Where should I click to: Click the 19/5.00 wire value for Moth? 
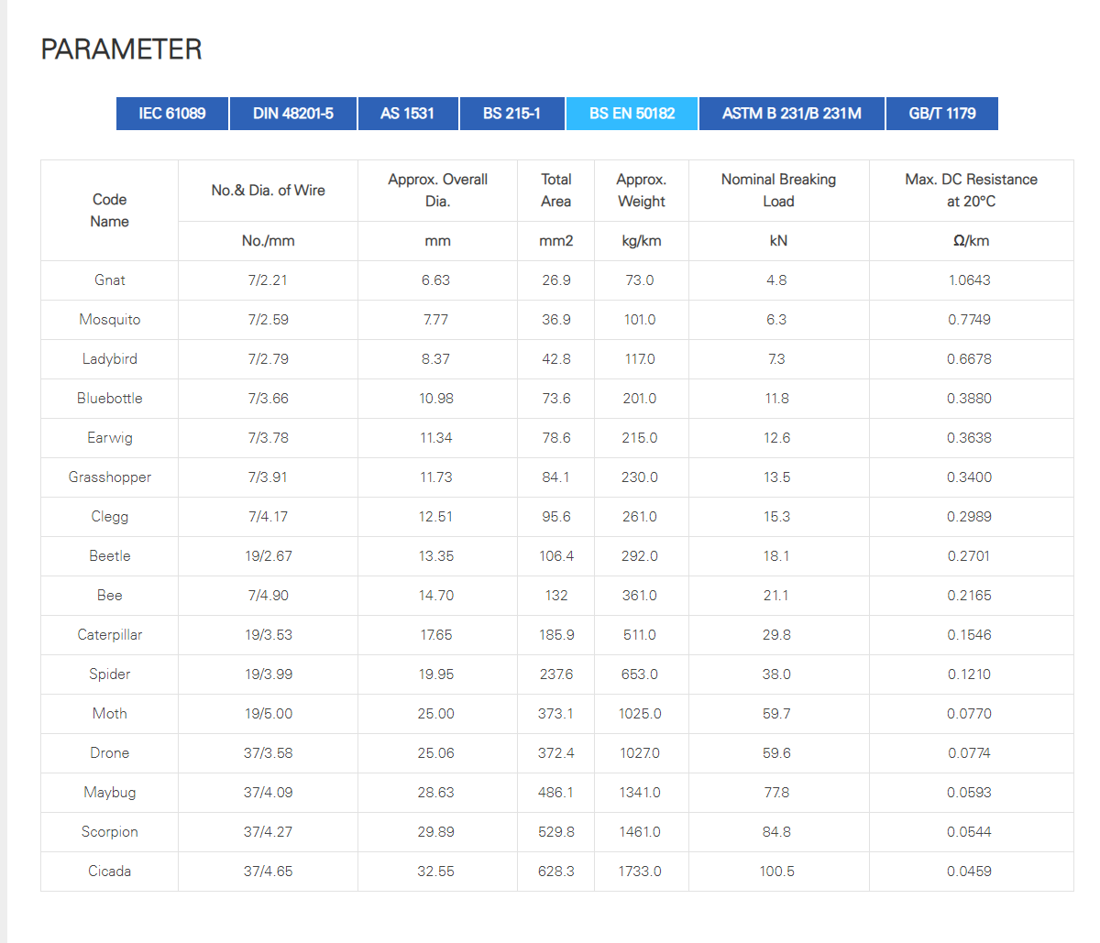tap(269, 714)
